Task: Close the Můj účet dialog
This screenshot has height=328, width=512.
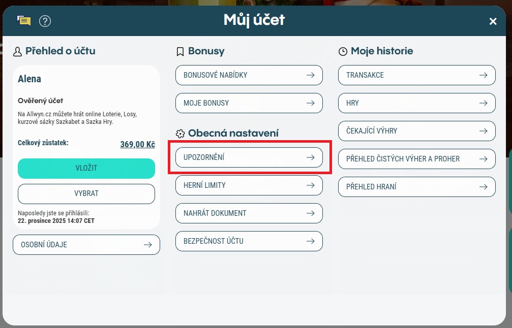Action: point(493,21)
